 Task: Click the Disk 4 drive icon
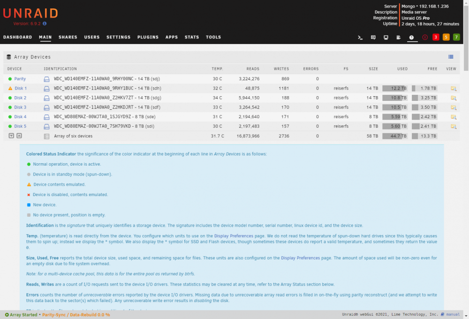coord(46,117)
